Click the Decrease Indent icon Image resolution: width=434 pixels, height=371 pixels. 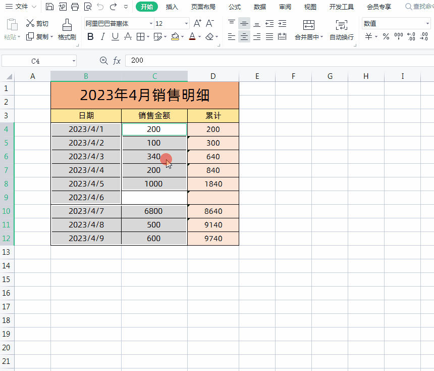pyautogui.click(x=269, y=24)
